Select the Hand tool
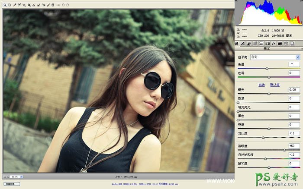 (x=9, y=5)
